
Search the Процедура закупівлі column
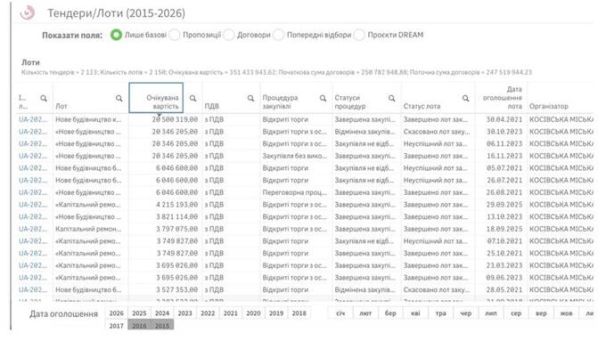323,99
